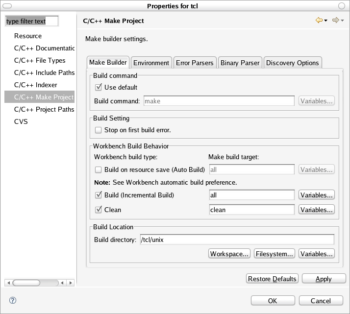The image size is (350, 314).
Task: Click the scroll right arrow in sidebar
Action: tap(71, 283)
